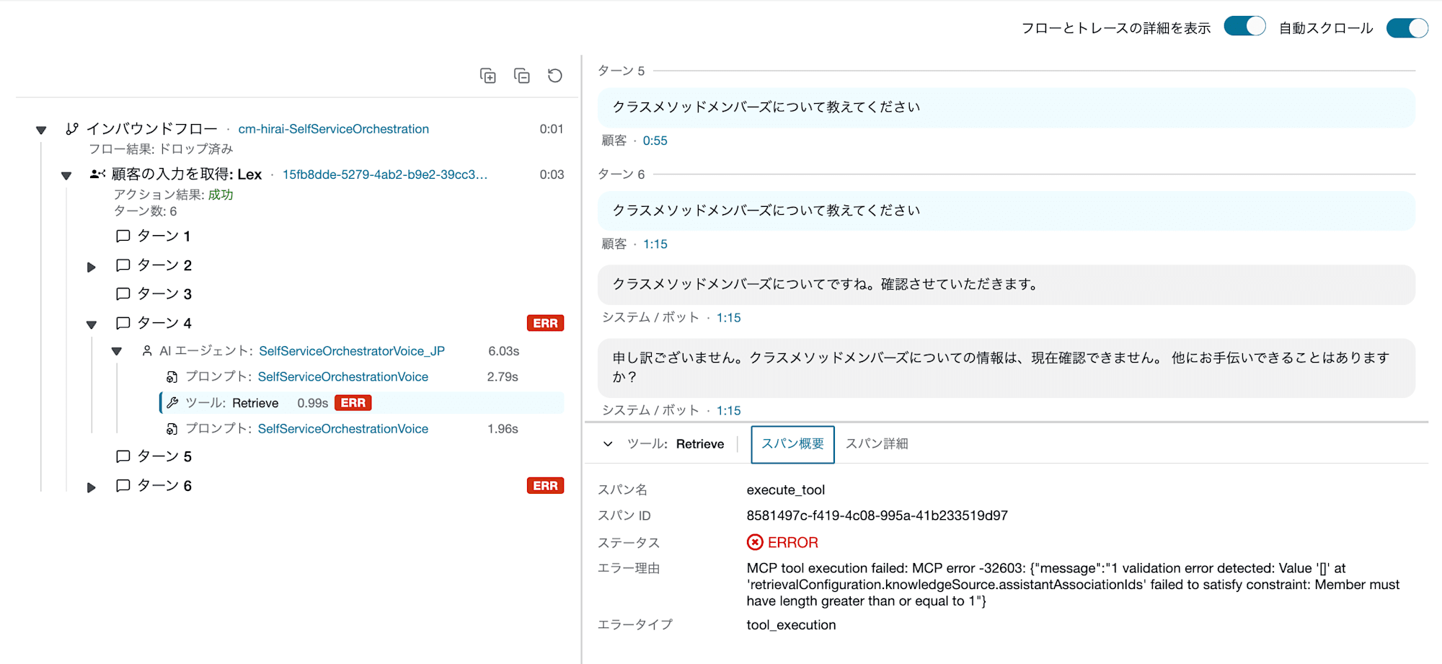The width and height of the screenshot is (1442, 664).
Task: Click the 0:55 timestamp under ターン 5
Action: pyautogui.click(x=655, y=141)
